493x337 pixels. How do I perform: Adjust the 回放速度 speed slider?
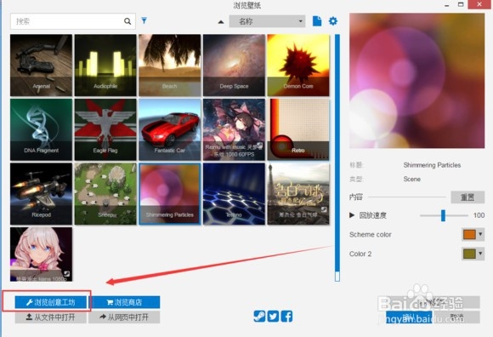click(x=443, y=215)
